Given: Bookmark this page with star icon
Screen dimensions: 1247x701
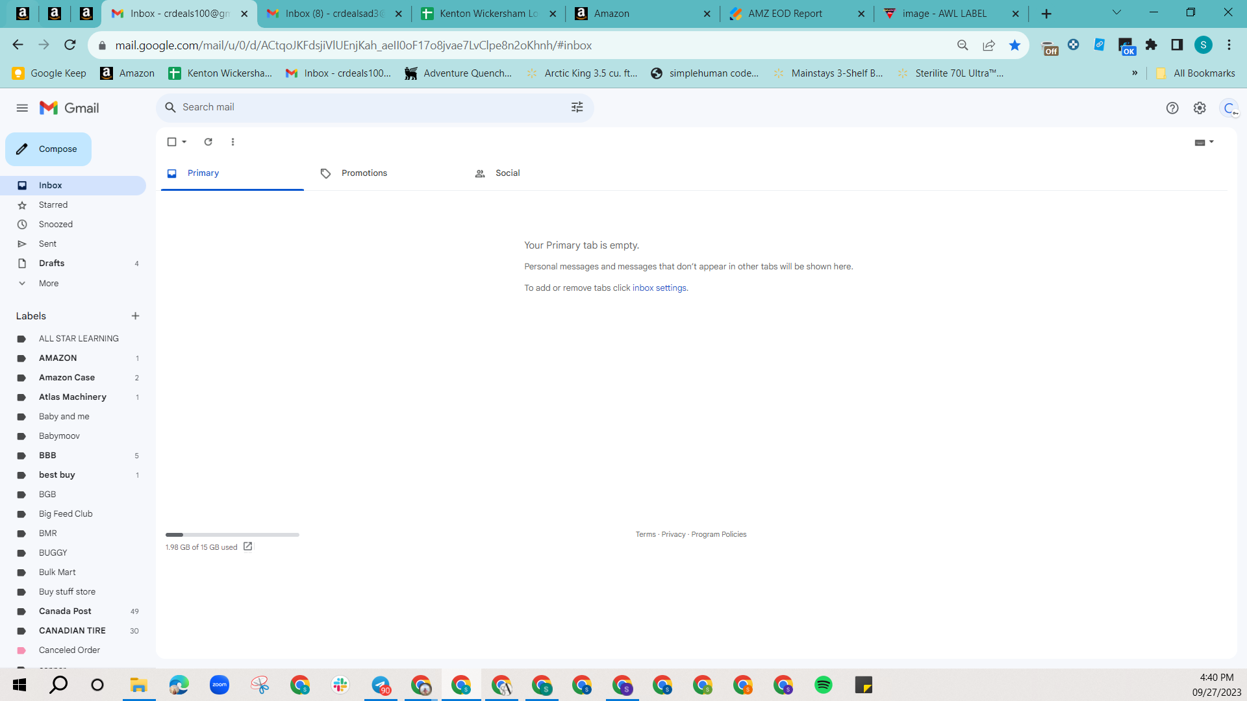Looking at the screenshot, I should coord(1014,45).
